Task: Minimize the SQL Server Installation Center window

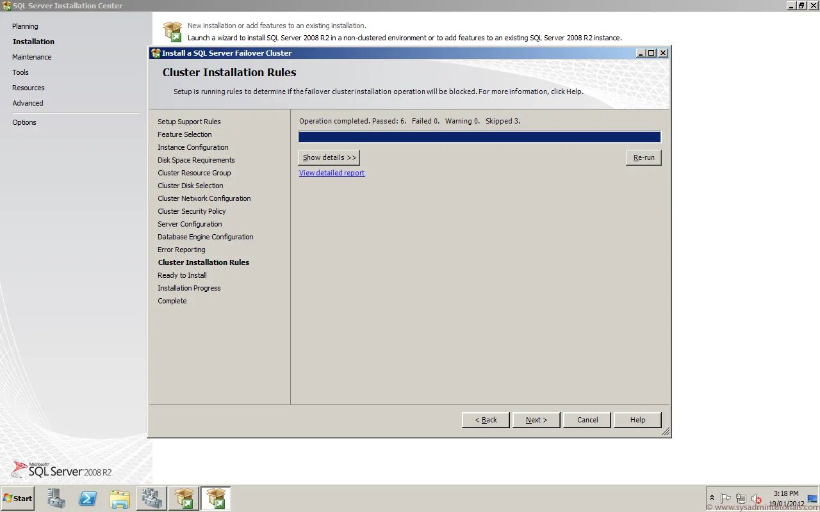Action: pyautogui.click(x=791, y=5)
